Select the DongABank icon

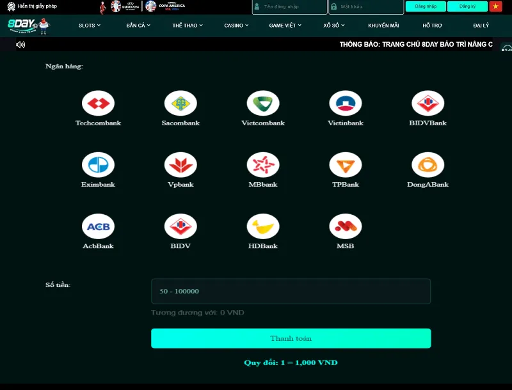(428, 165)
